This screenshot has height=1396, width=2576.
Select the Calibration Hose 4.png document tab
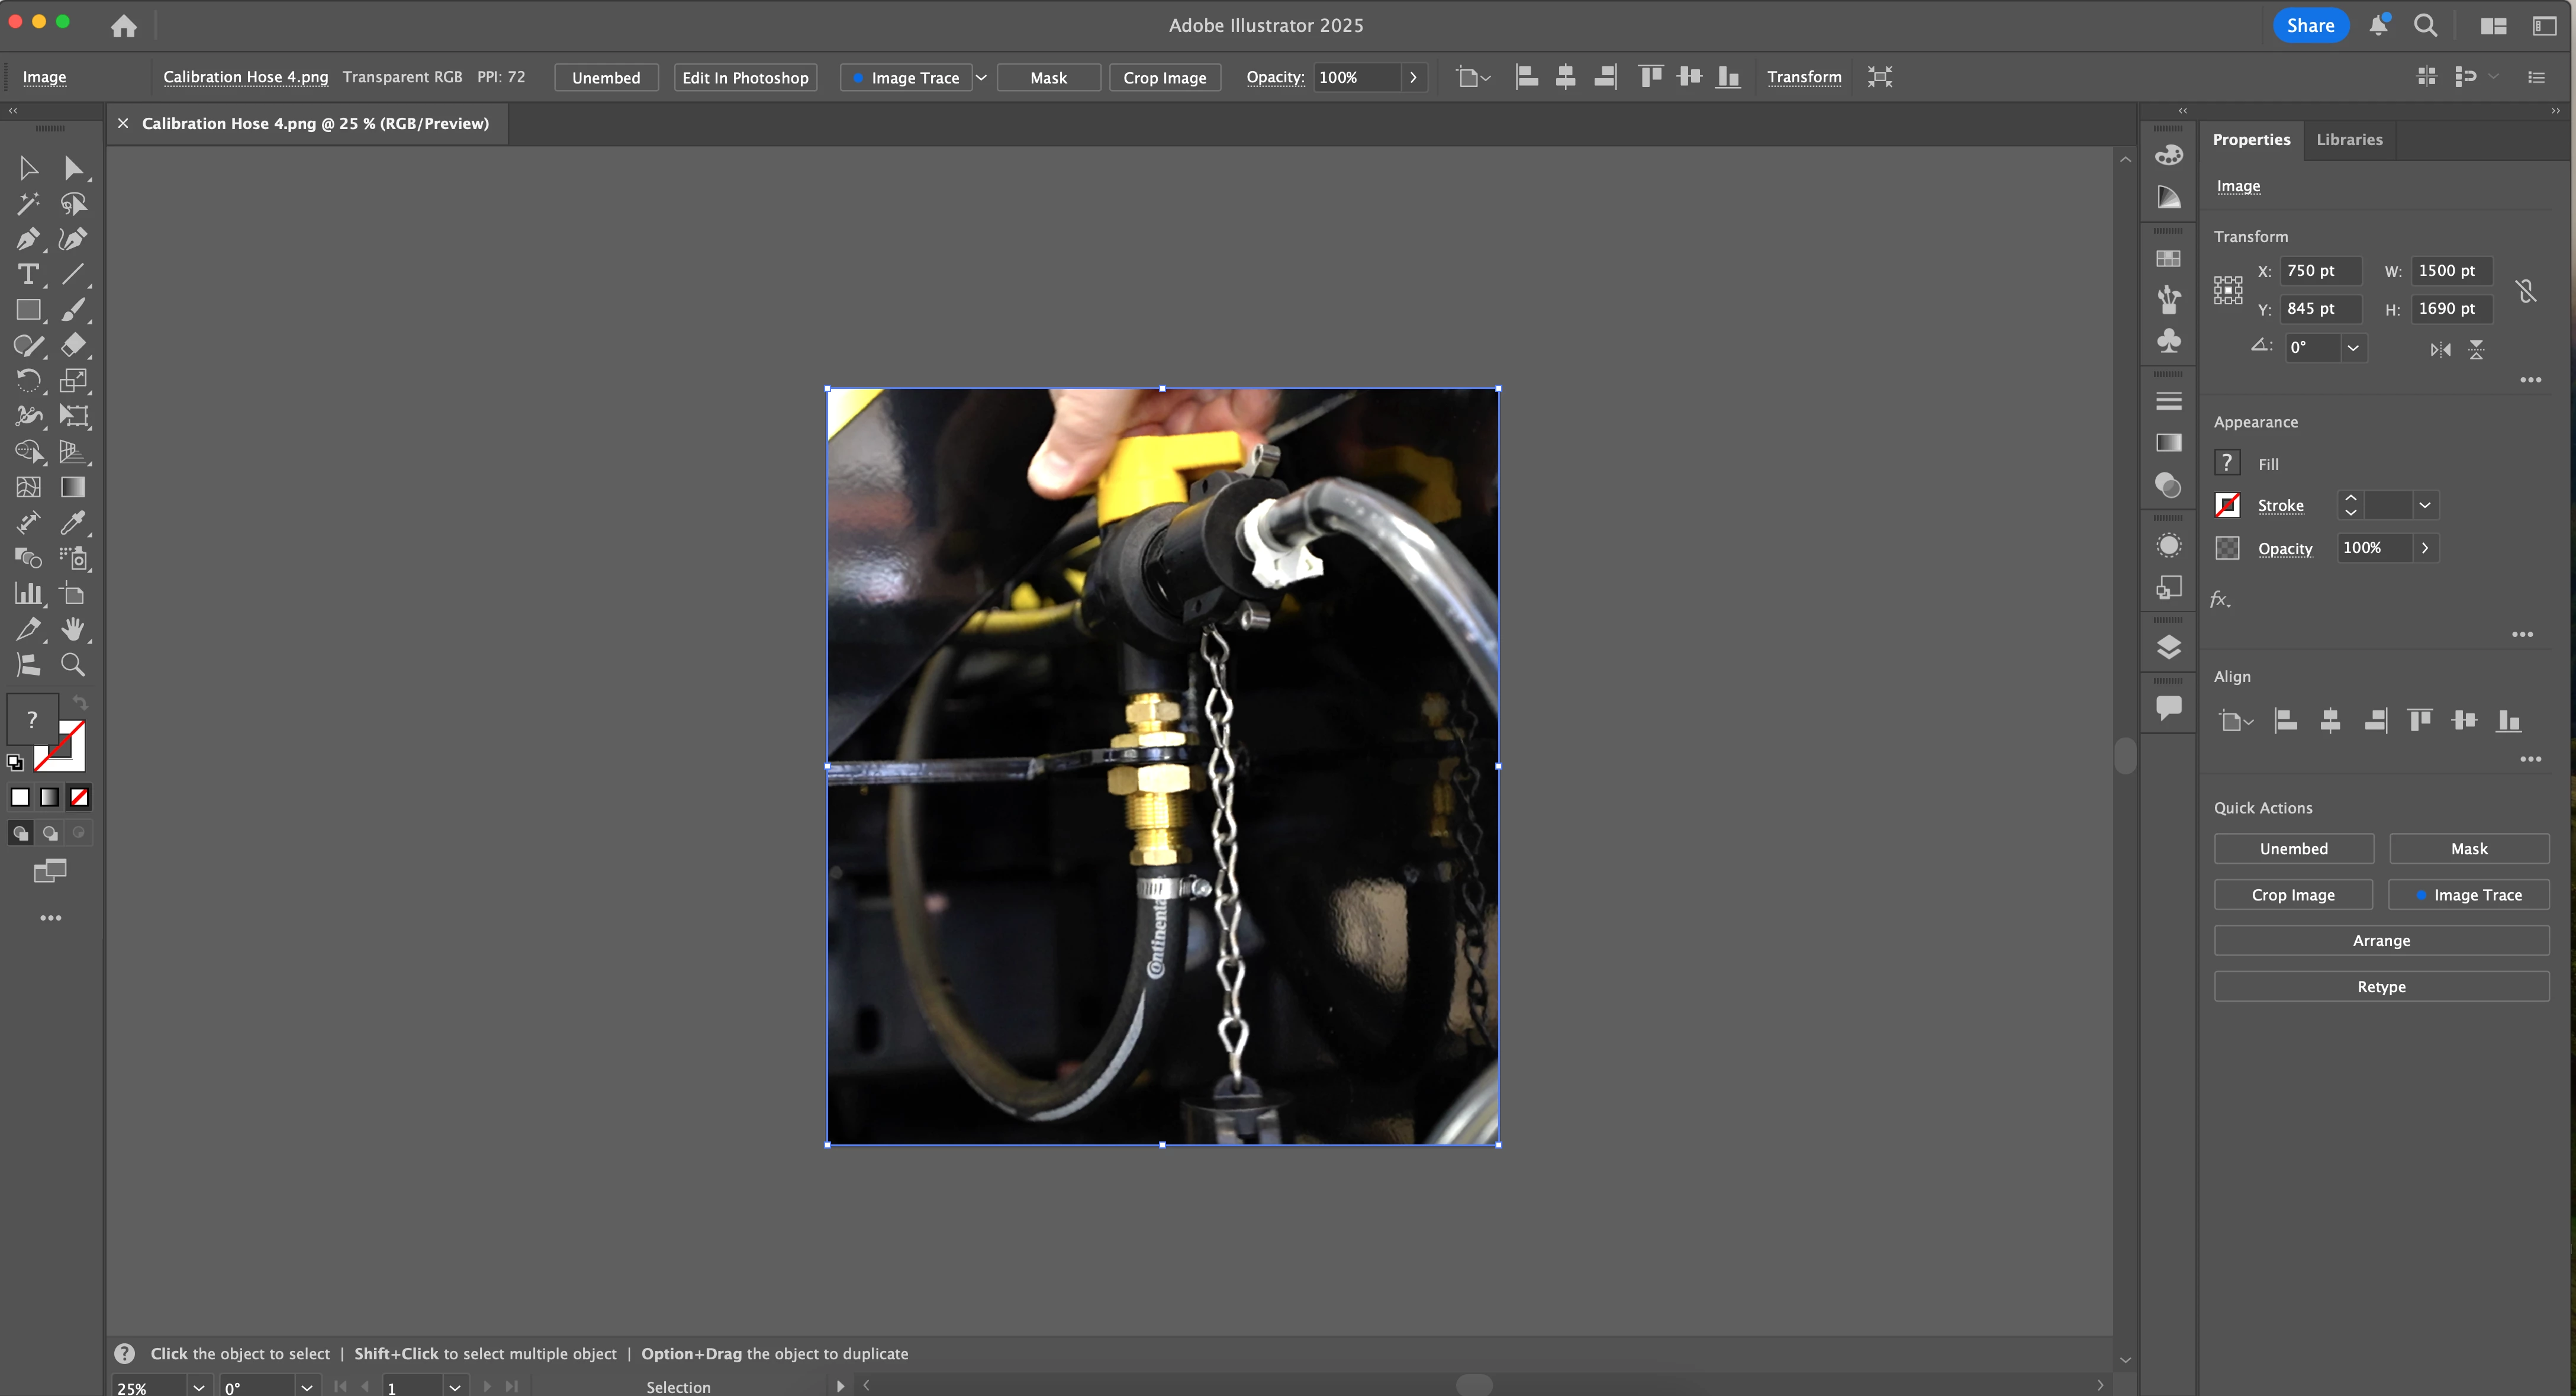(x=315, y=124)
